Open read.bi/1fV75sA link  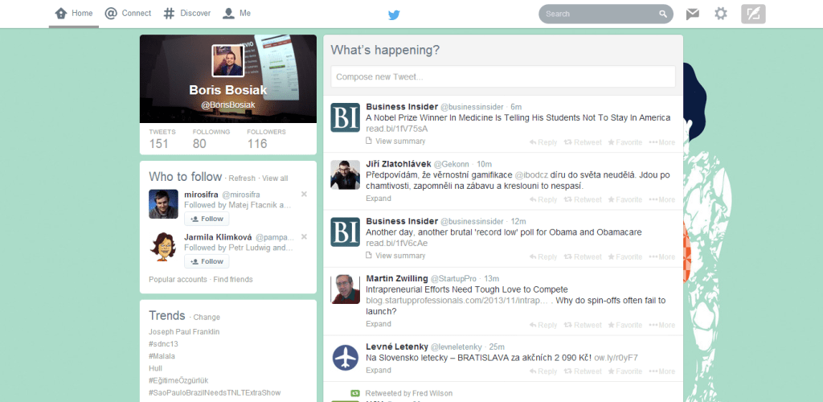coord(397,129)
